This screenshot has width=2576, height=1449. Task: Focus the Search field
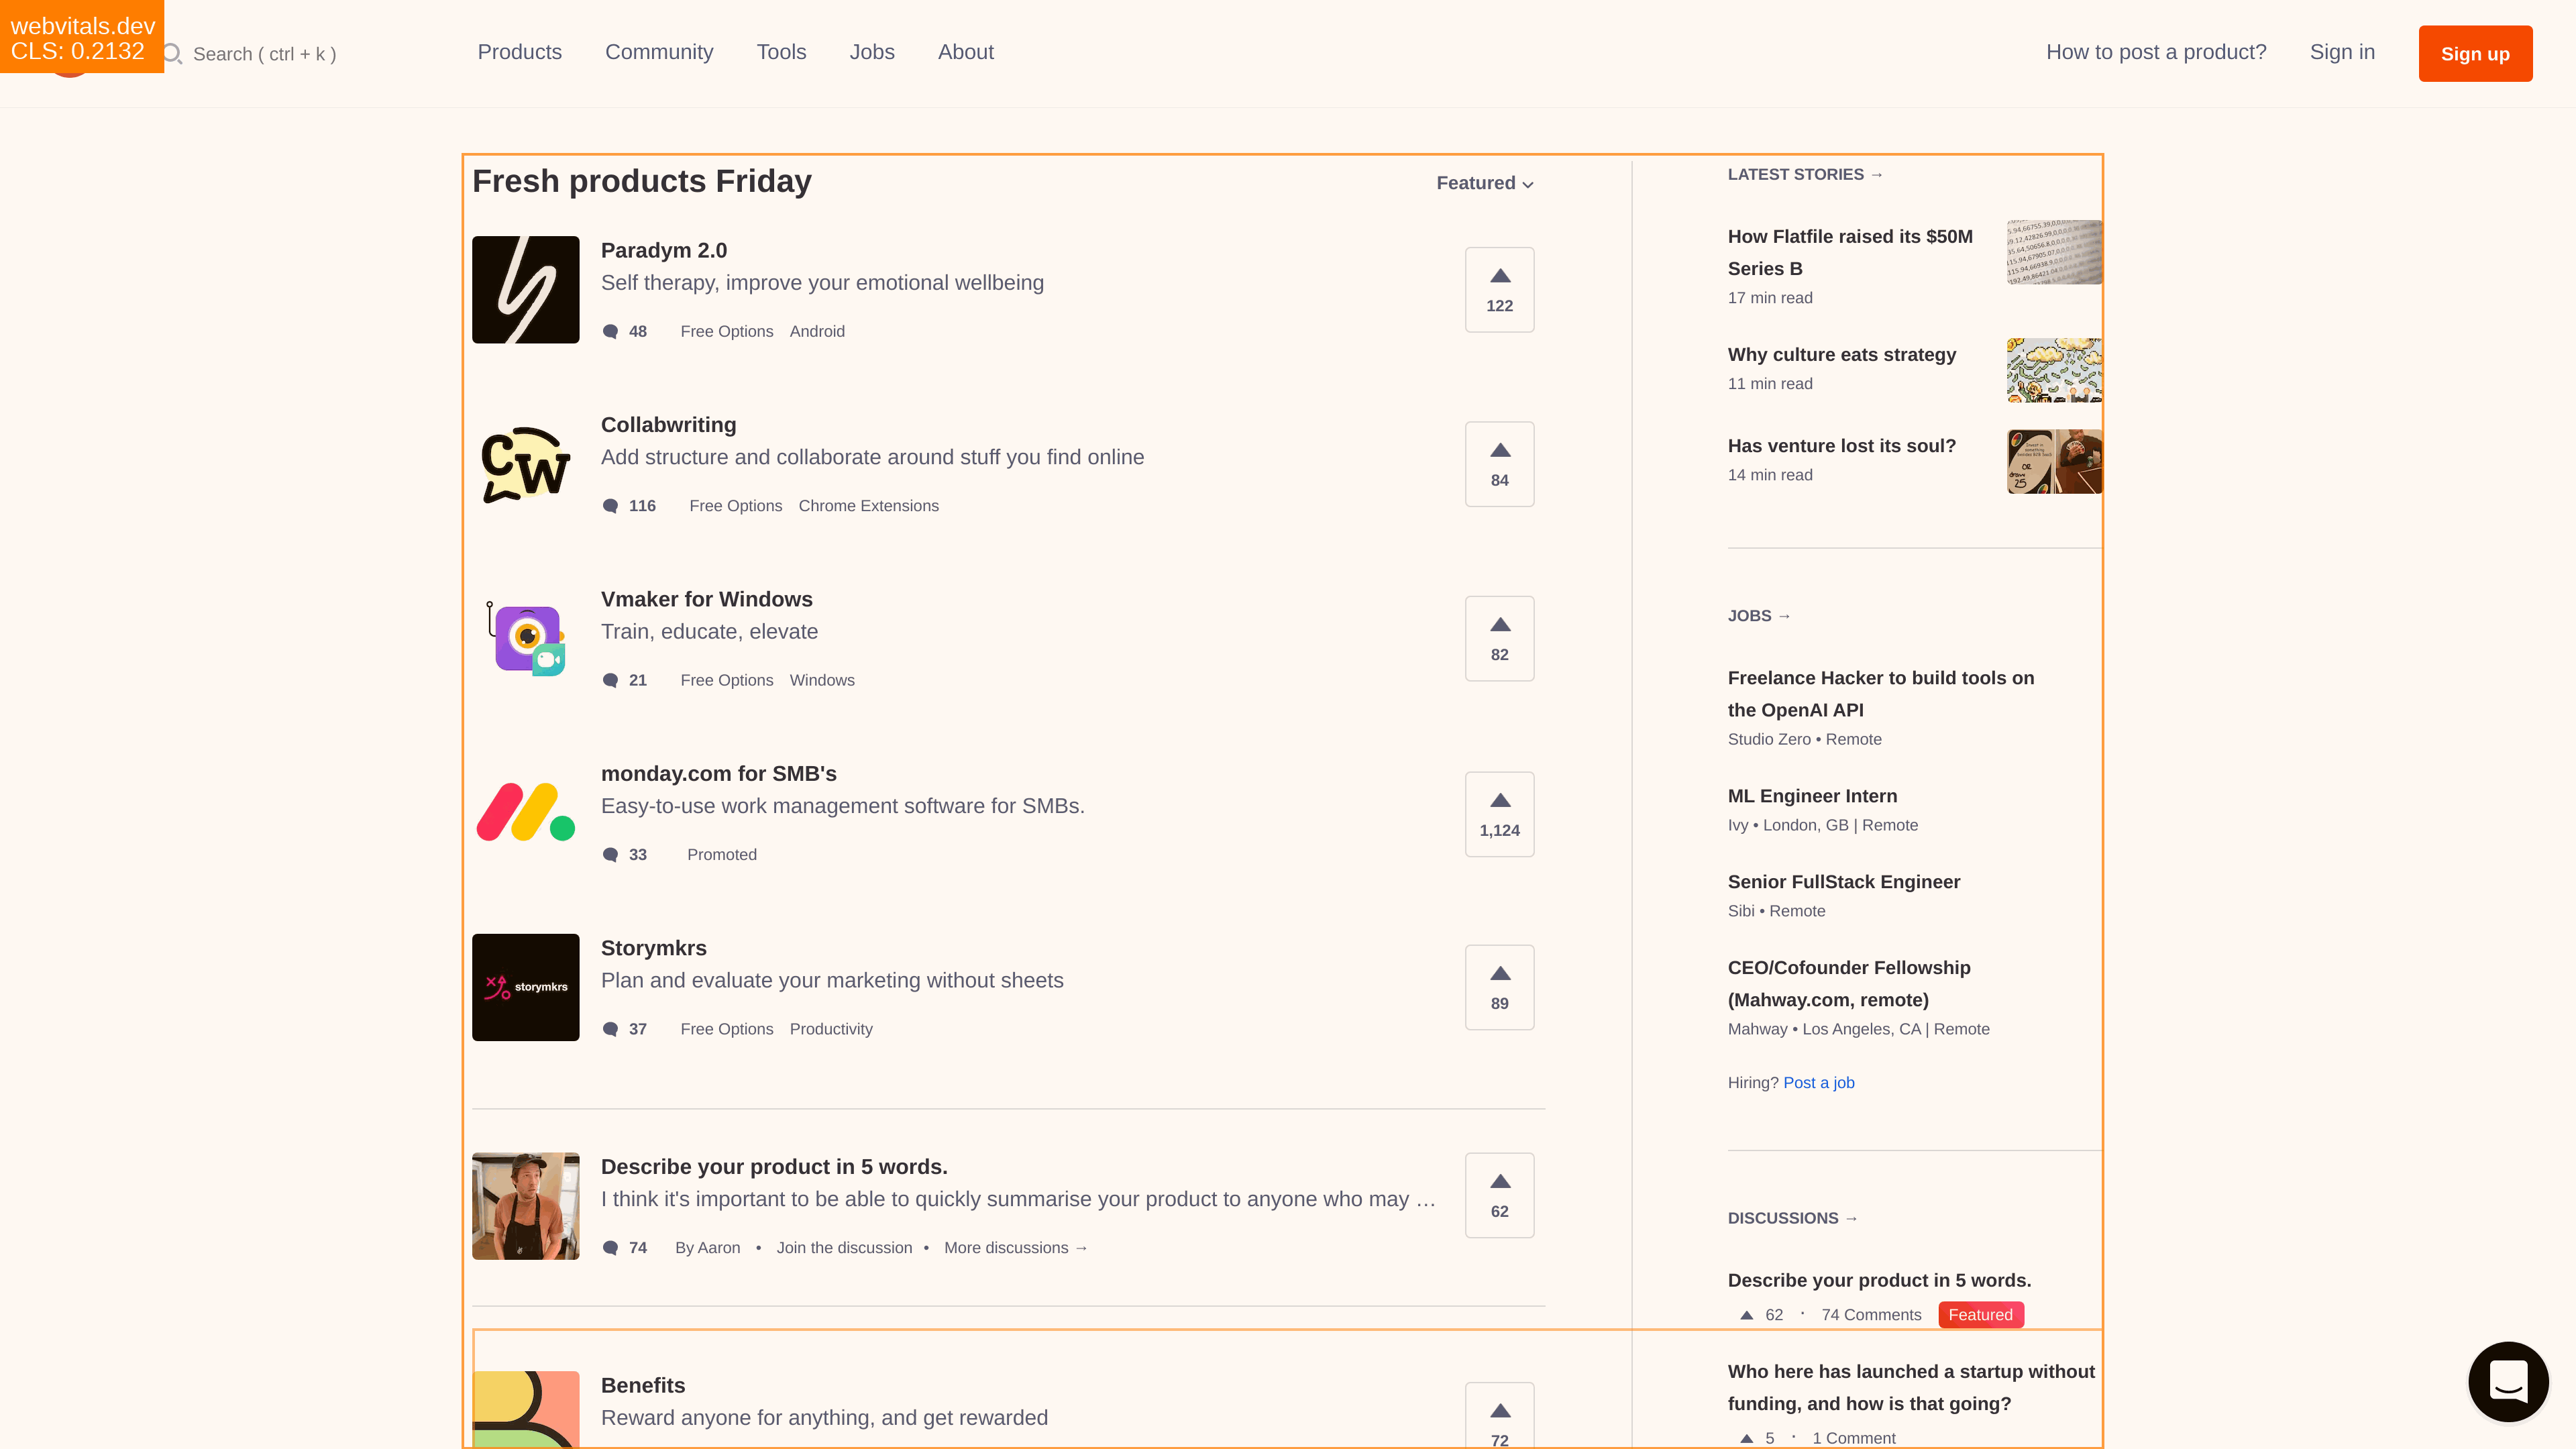(x=264, y=54)
